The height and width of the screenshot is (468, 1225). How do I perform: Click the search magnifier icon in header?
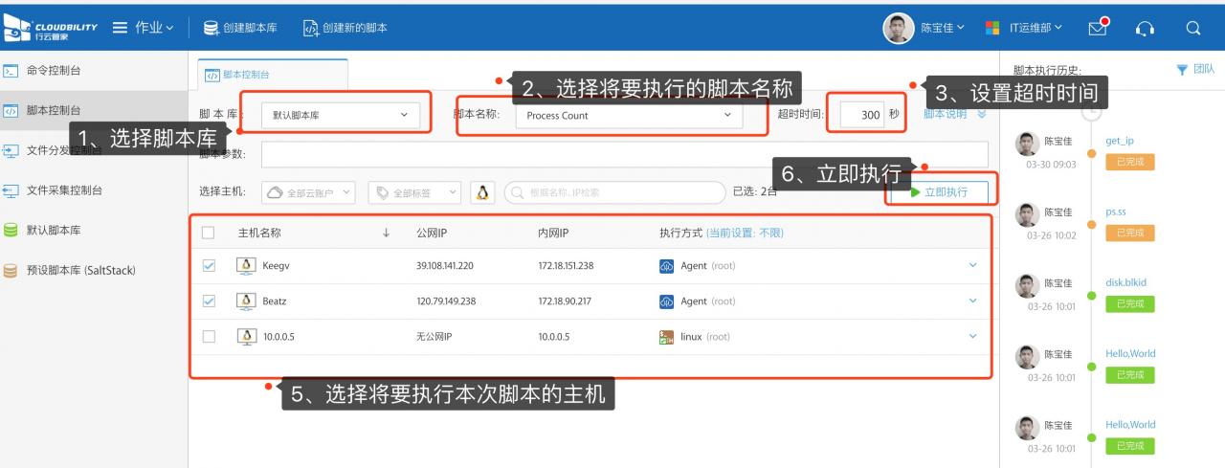click(1192, 28)
